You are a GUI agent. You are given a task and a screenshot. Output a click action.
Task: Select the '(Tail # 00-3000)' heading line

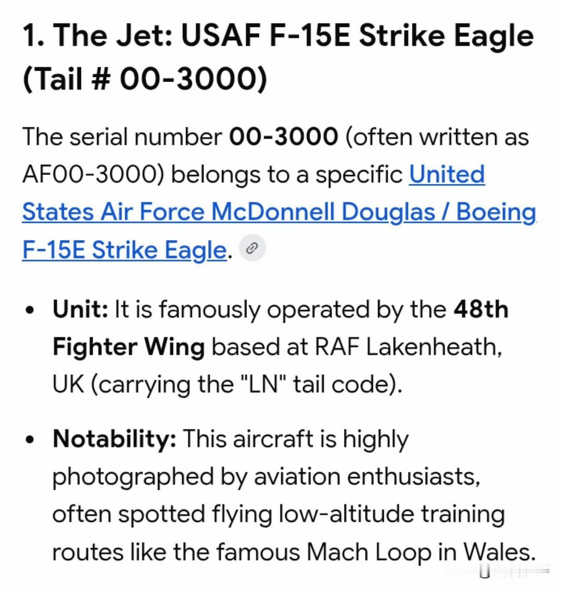point(145,79)
